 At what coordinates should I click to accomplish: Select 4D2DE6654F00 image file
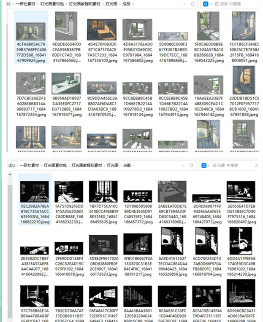point(66,30)
